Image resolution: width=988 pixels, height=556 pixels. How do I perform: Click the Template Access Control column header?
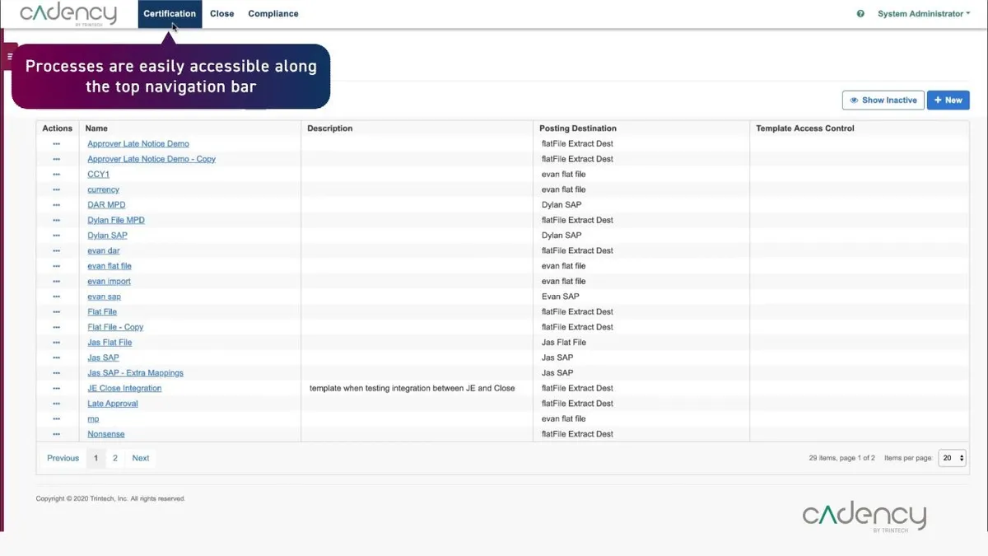(x=805, y=128)
